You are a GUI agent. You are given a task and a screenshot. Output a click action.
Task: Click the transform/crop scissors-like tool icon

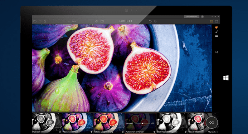pyautogui.click(x=217, y=52)
